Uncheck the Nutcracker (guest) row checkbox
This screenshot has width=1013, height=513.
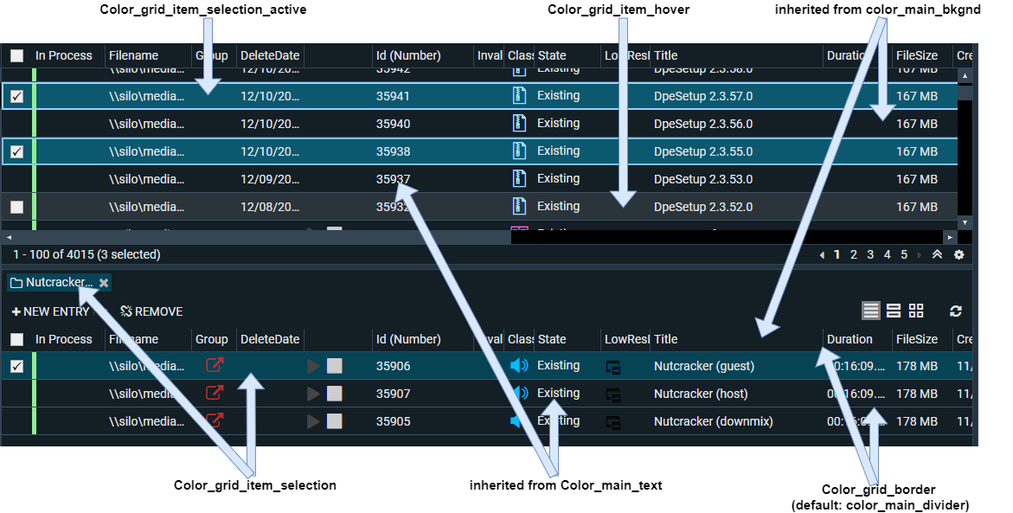(16, 367)
